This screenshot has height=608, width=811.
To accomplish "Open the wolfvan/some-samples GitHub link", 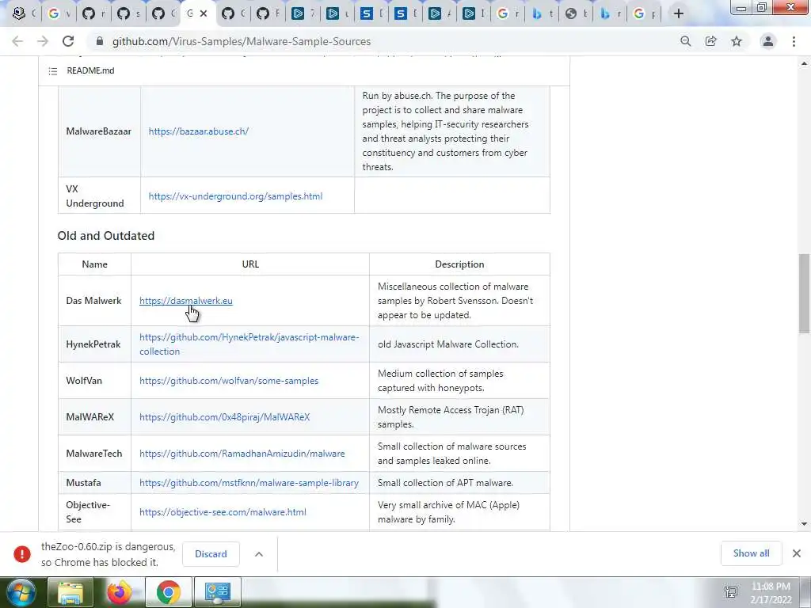I will (229, 381).
